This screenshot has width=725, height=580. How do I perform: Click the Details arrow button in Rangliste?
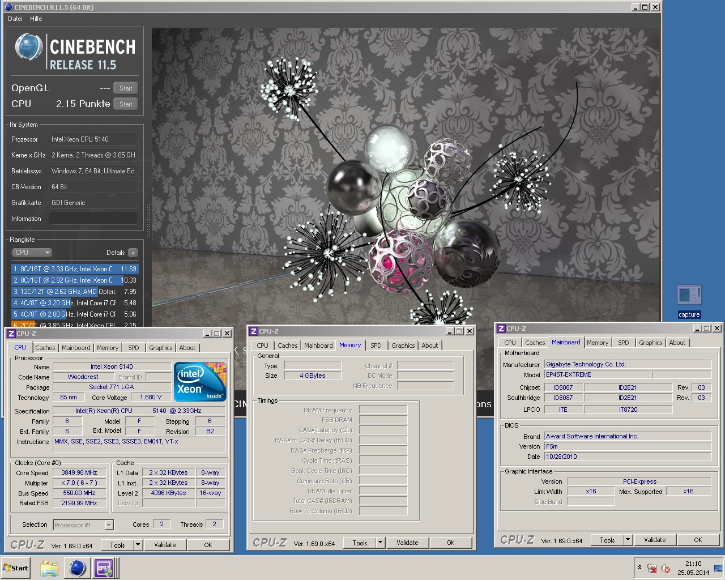point(133,253)
